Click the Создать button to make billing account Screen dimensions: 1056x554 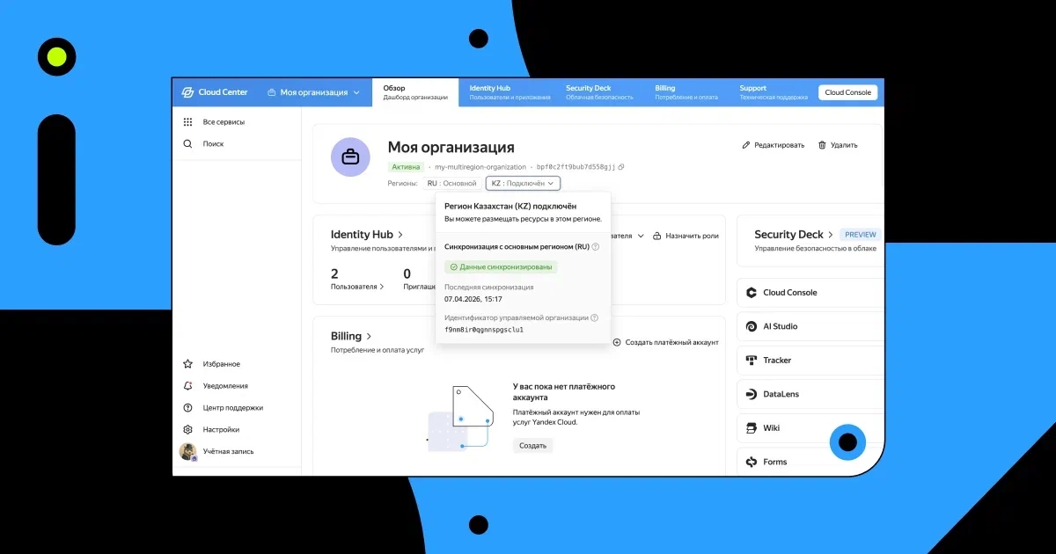coord(533,445)
